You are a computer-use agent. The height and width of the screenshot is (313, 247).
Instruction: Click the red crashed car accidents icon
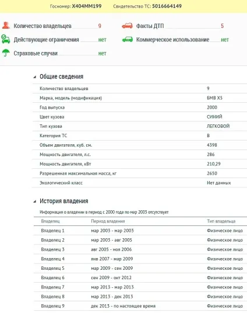tap(127, 26)
